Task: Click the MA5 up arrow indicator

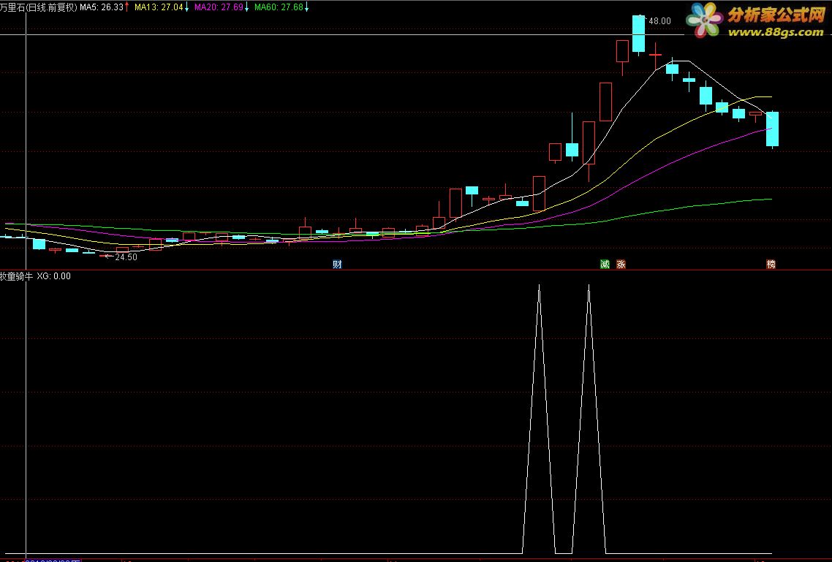Action: [127, 7]
